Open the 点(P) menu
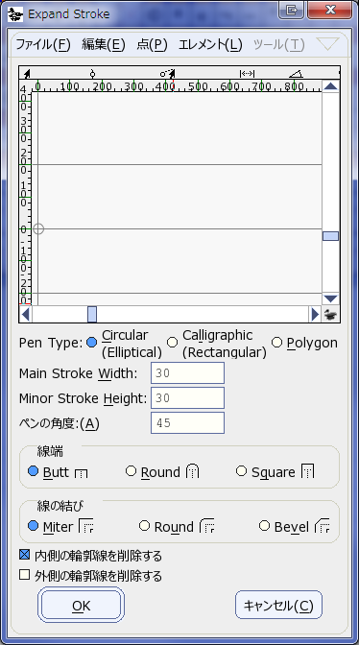Viewport: 359px width, 645px height. pyautogui.click(x=153, y=44)
